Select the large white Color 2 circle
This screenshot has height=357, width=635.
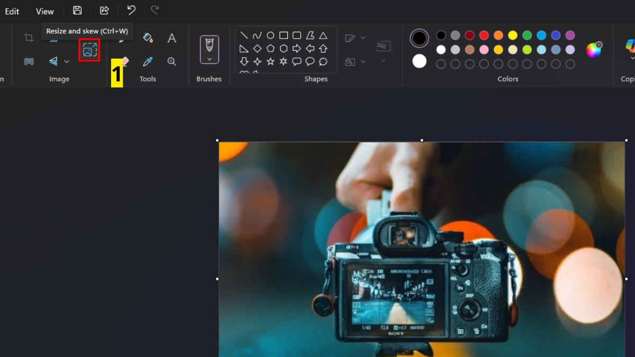420,61
